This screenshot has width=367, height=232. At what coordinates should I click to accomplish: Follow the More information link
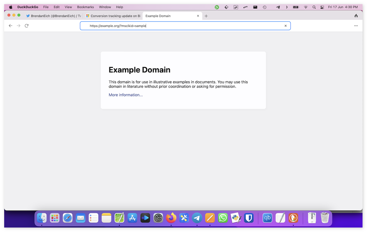tap(126, 95)
